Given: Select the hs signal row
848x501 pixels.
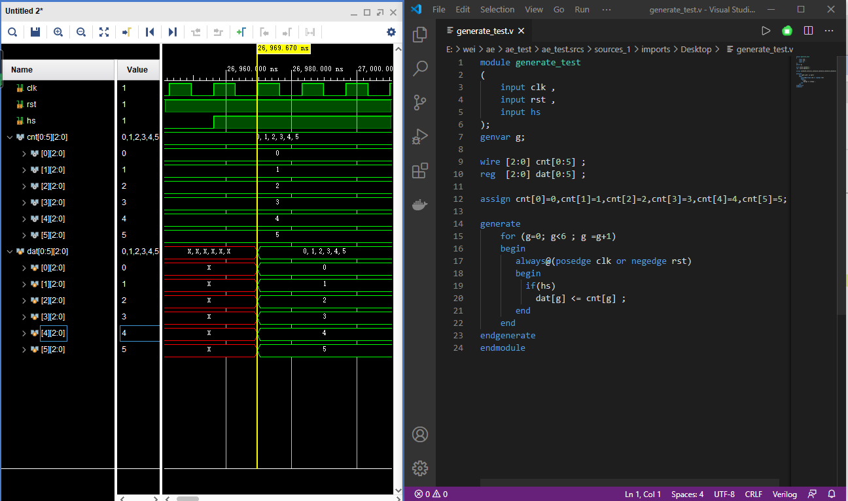Looking at the screenshot, I should tap(31, 121).
